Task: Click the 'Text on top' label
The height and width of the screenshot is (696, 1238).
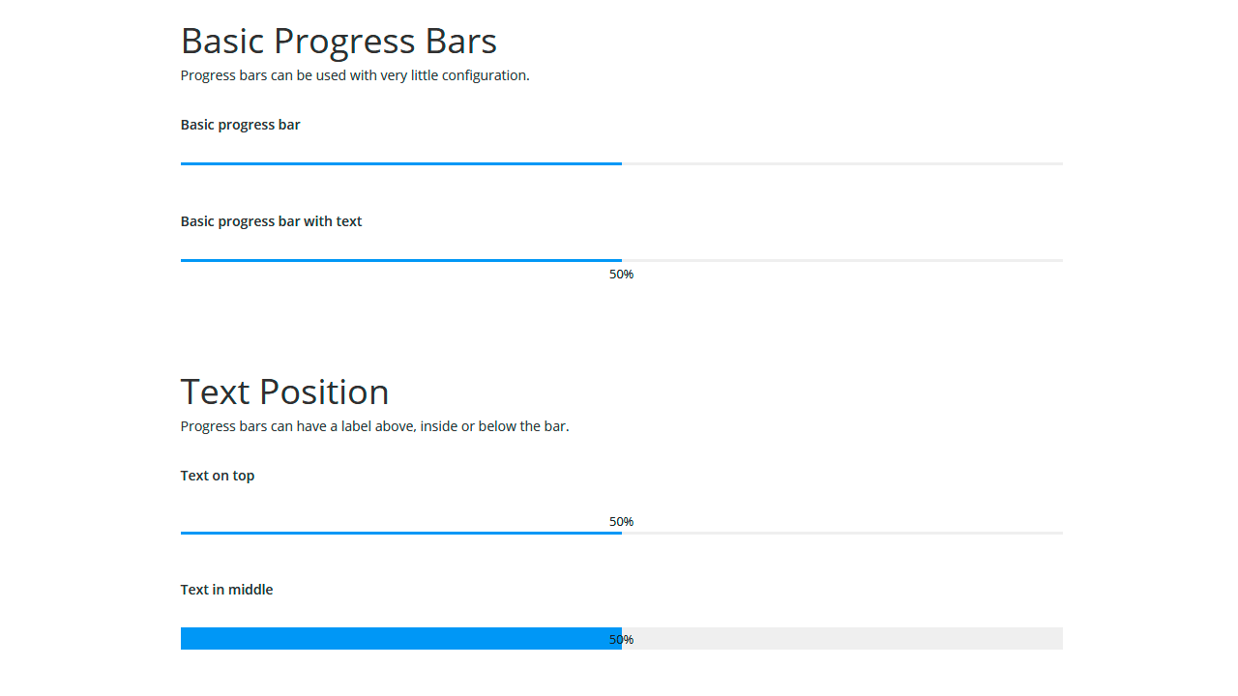Action: [x=217, y=475]
